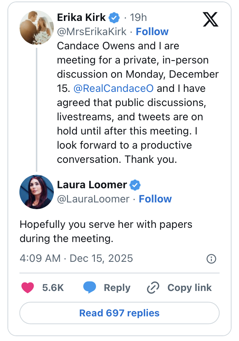Click the X logo icon
The height and width of the screenshot is (341, 239).
[x=210, y=19]
